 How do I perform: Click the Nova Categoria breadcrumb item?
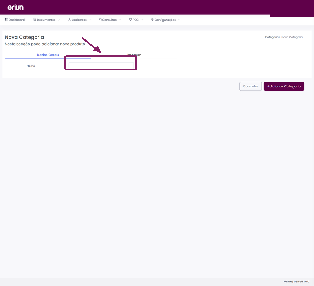(292, 37)
